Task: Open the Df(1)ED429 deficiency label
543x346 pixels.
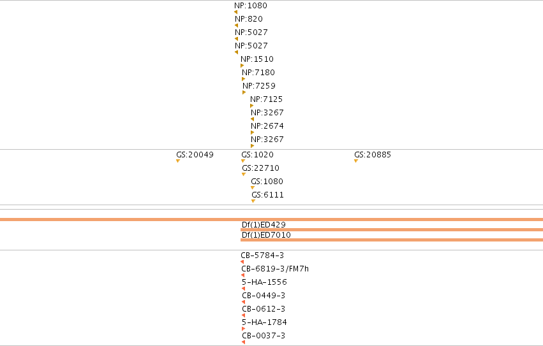Action: (x=264, y=225)
